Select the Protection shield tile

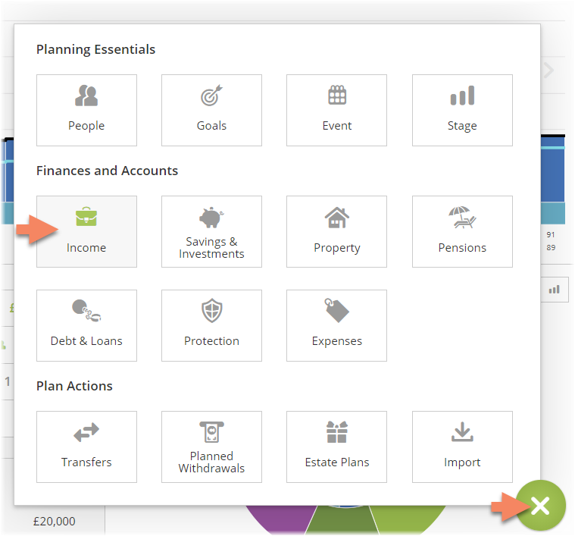(211, 325)
